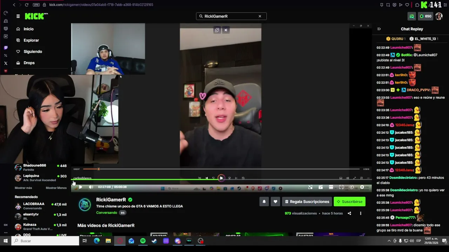Open the RickiGamerR channel avatar
This screenshot has height=252, width=449.
pyautogui.click(x=85, y=205)
